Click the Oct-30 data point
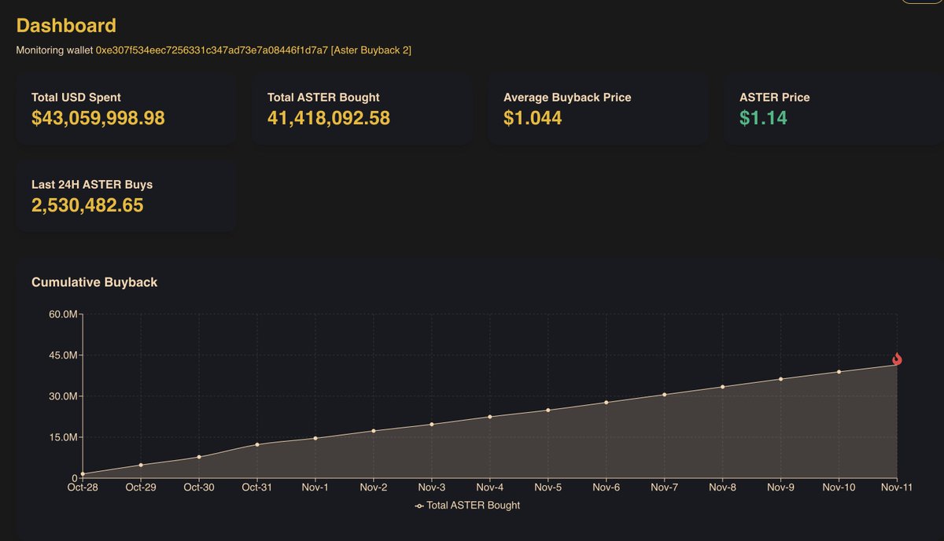This screenshot has height=541, width=944. 199,457
